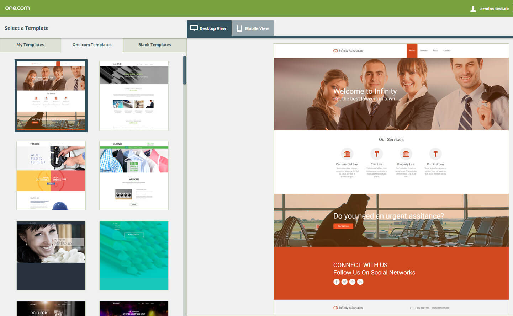Click the Facebook social icon

tap(337, 282)
